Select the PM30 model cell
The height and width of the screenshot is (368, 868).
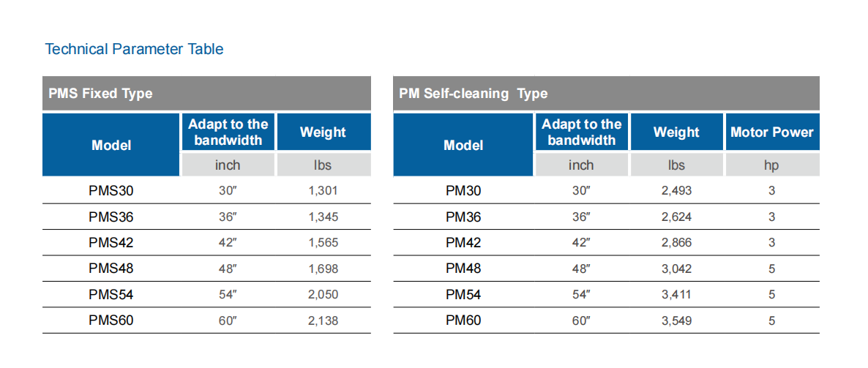point(463,191)
